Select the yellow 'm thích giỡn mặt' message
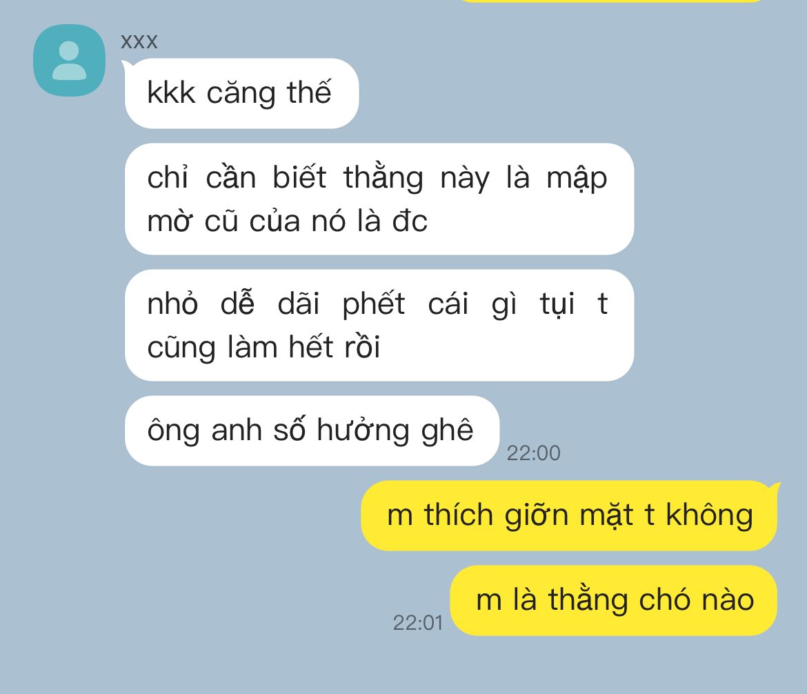807x694 pixels. coord(569,515)
